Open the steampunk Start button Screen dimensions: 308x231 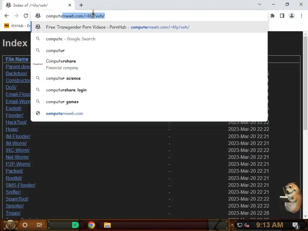pos(10,225)
